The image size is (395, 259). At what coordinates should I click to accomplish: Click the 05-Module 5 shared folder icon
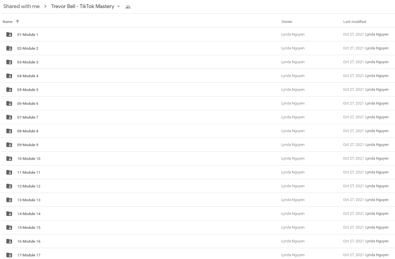9,90
